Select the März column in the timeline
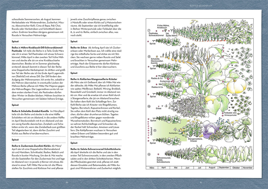 (152, 167)
